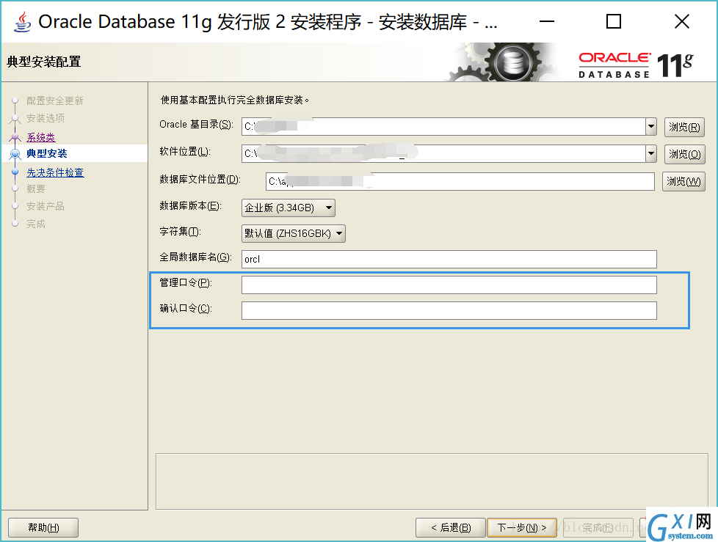
Task: Close the Oracle installer window
Action: [682, 21]
